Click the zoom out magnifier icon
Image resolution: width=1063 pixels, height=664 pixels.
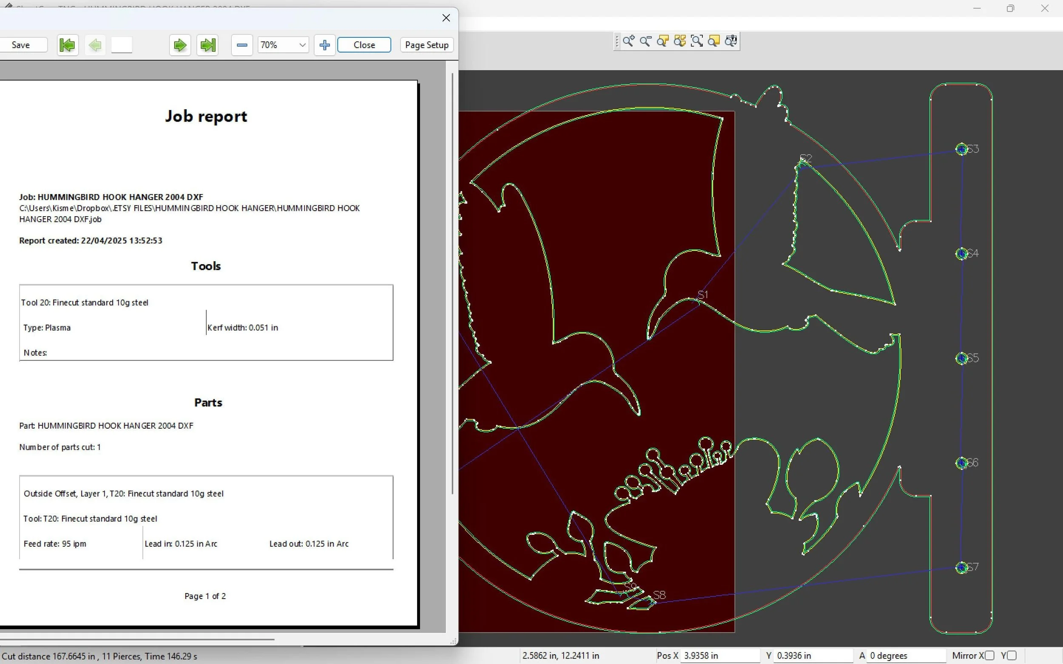[645, 41]
